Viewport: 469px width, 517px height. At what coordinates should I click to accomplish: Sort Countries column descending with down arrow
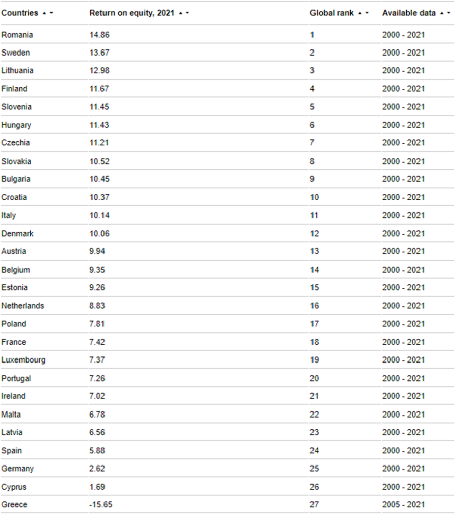[51, 13]
